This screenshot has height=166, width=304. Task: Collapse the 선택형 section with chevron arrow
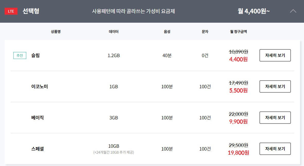(x=293, y=11)
